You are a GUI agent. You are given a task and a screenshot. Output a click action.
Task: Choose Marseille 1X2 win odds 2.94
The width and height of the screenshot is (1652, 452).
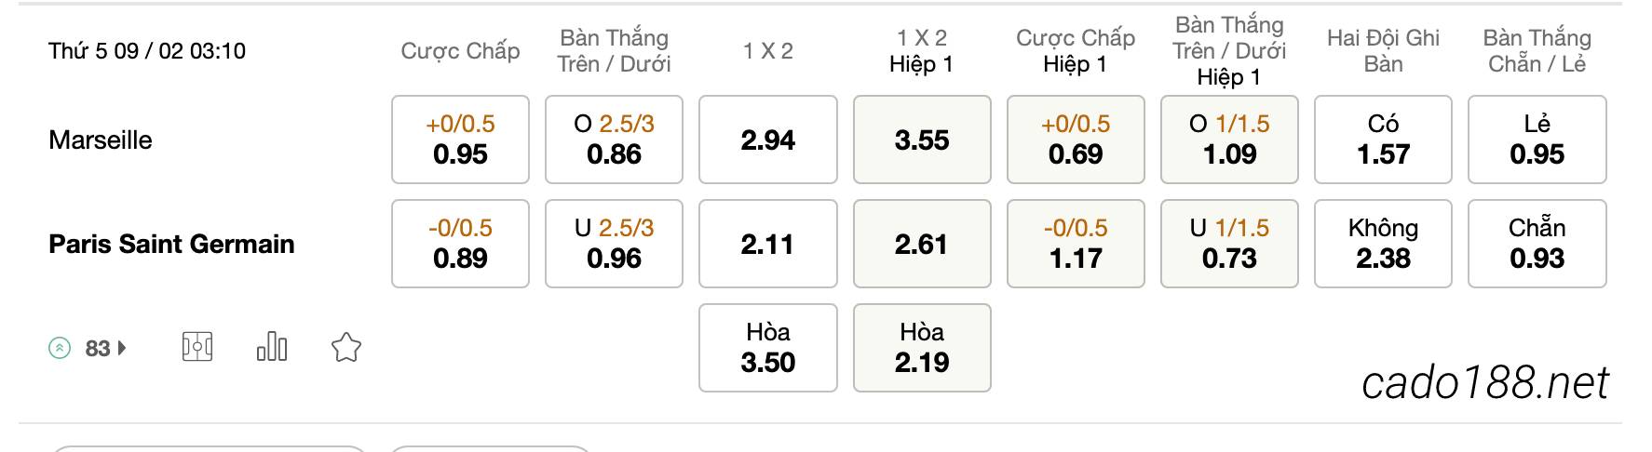(x=768, y=140)
